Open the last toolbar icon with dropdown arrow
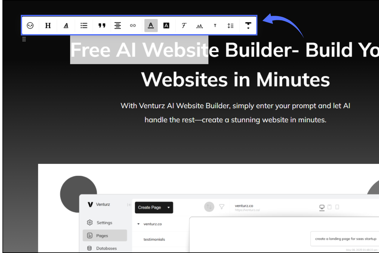This screenshot has height=253, width=379. pos(248,26)
